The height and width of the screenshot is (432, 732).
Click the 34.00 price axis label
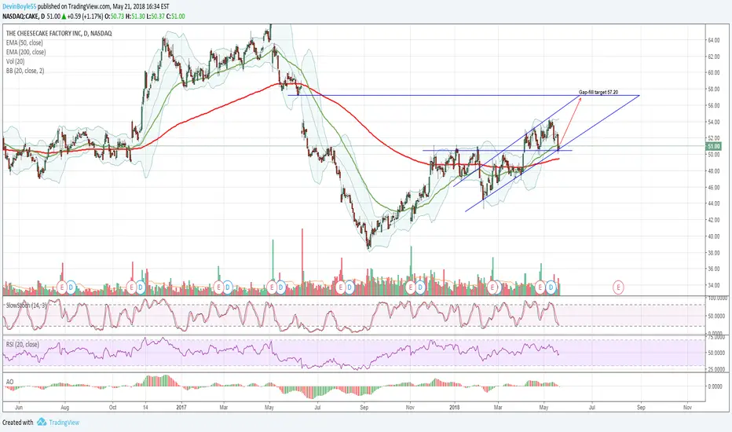tap(713, 285)
